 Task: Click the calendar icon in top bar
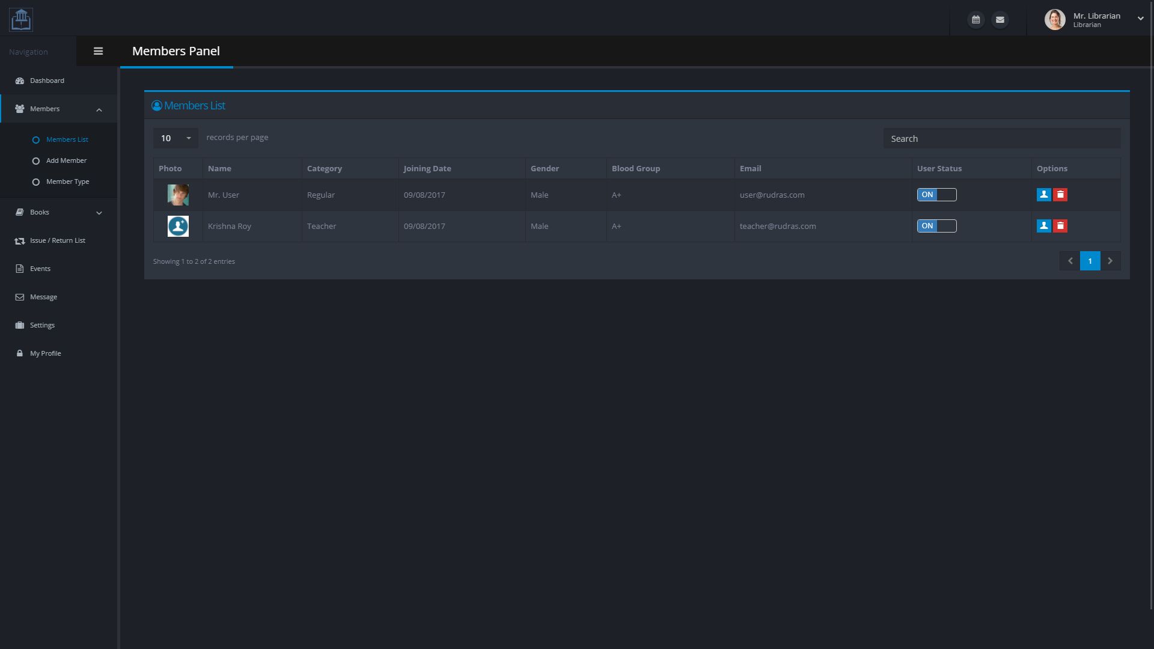[x=975, y=20]
